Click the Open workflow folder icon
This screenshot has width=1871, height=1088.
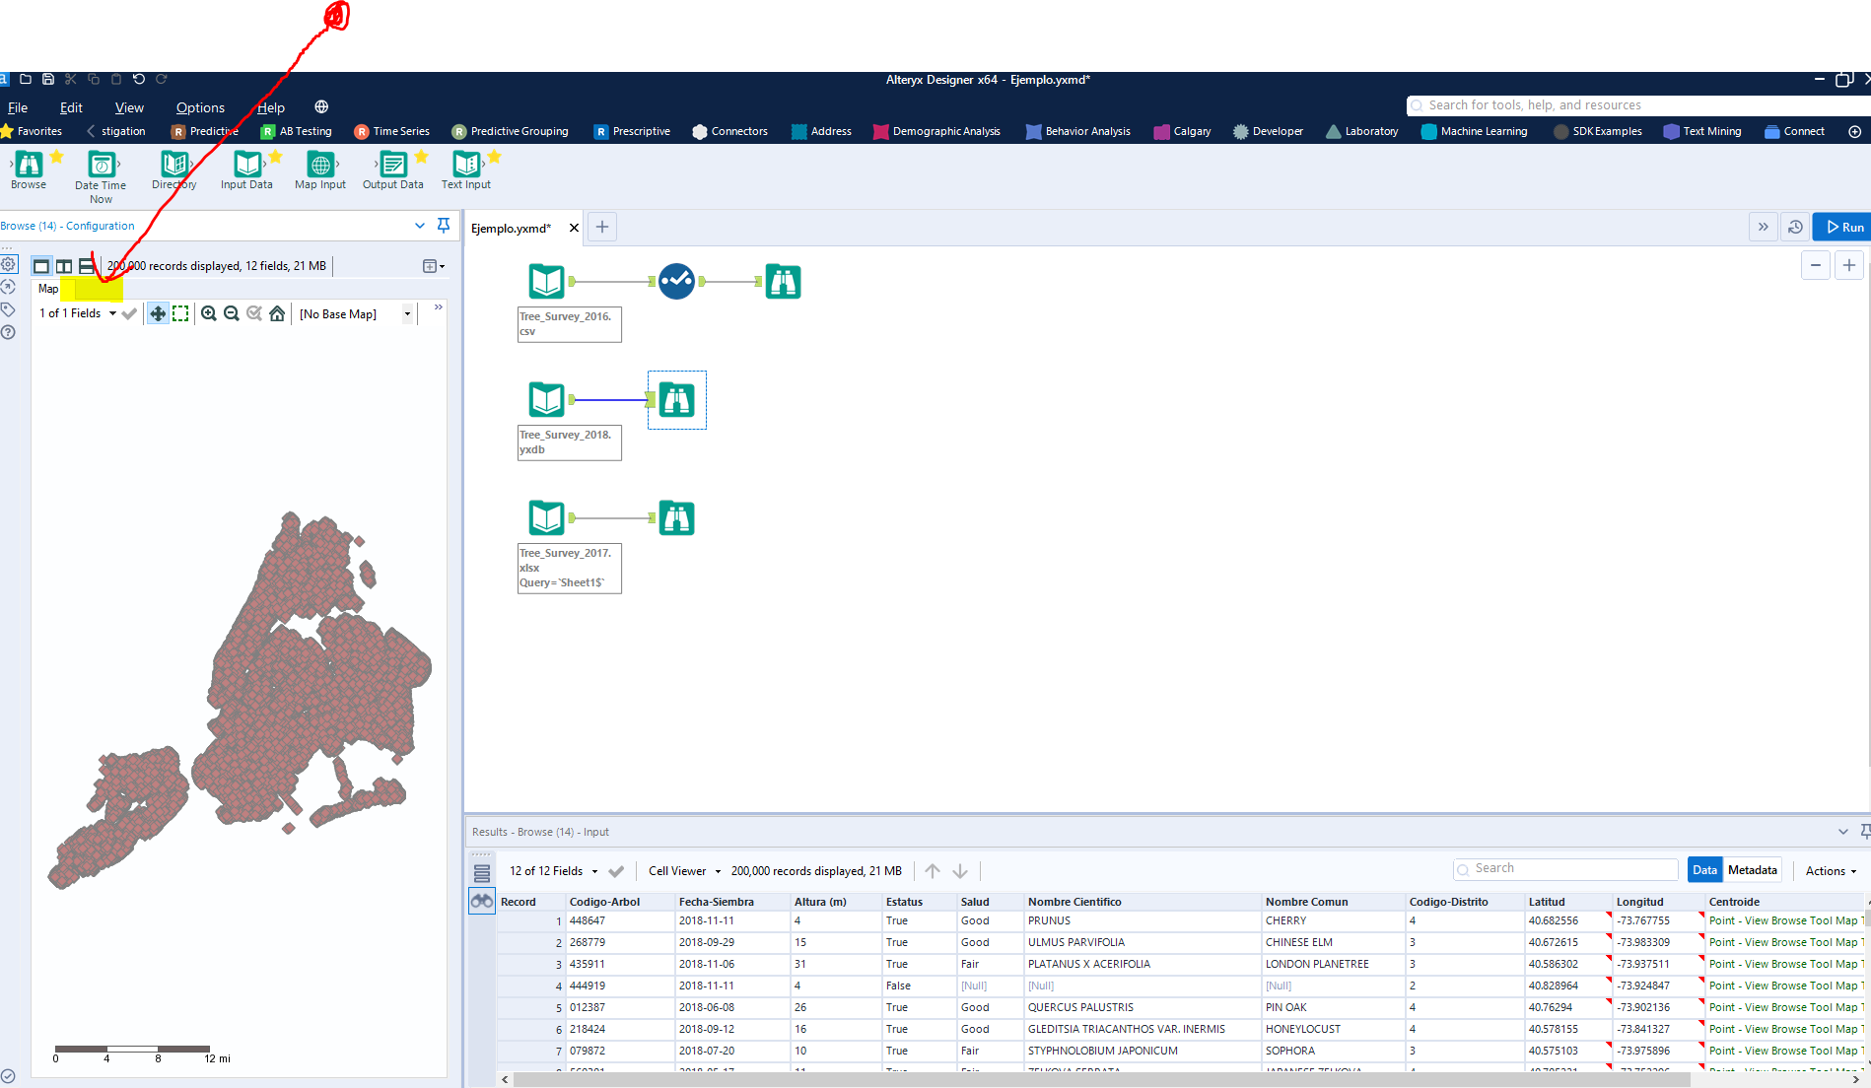pyautogui.click(x=26, y=79)
